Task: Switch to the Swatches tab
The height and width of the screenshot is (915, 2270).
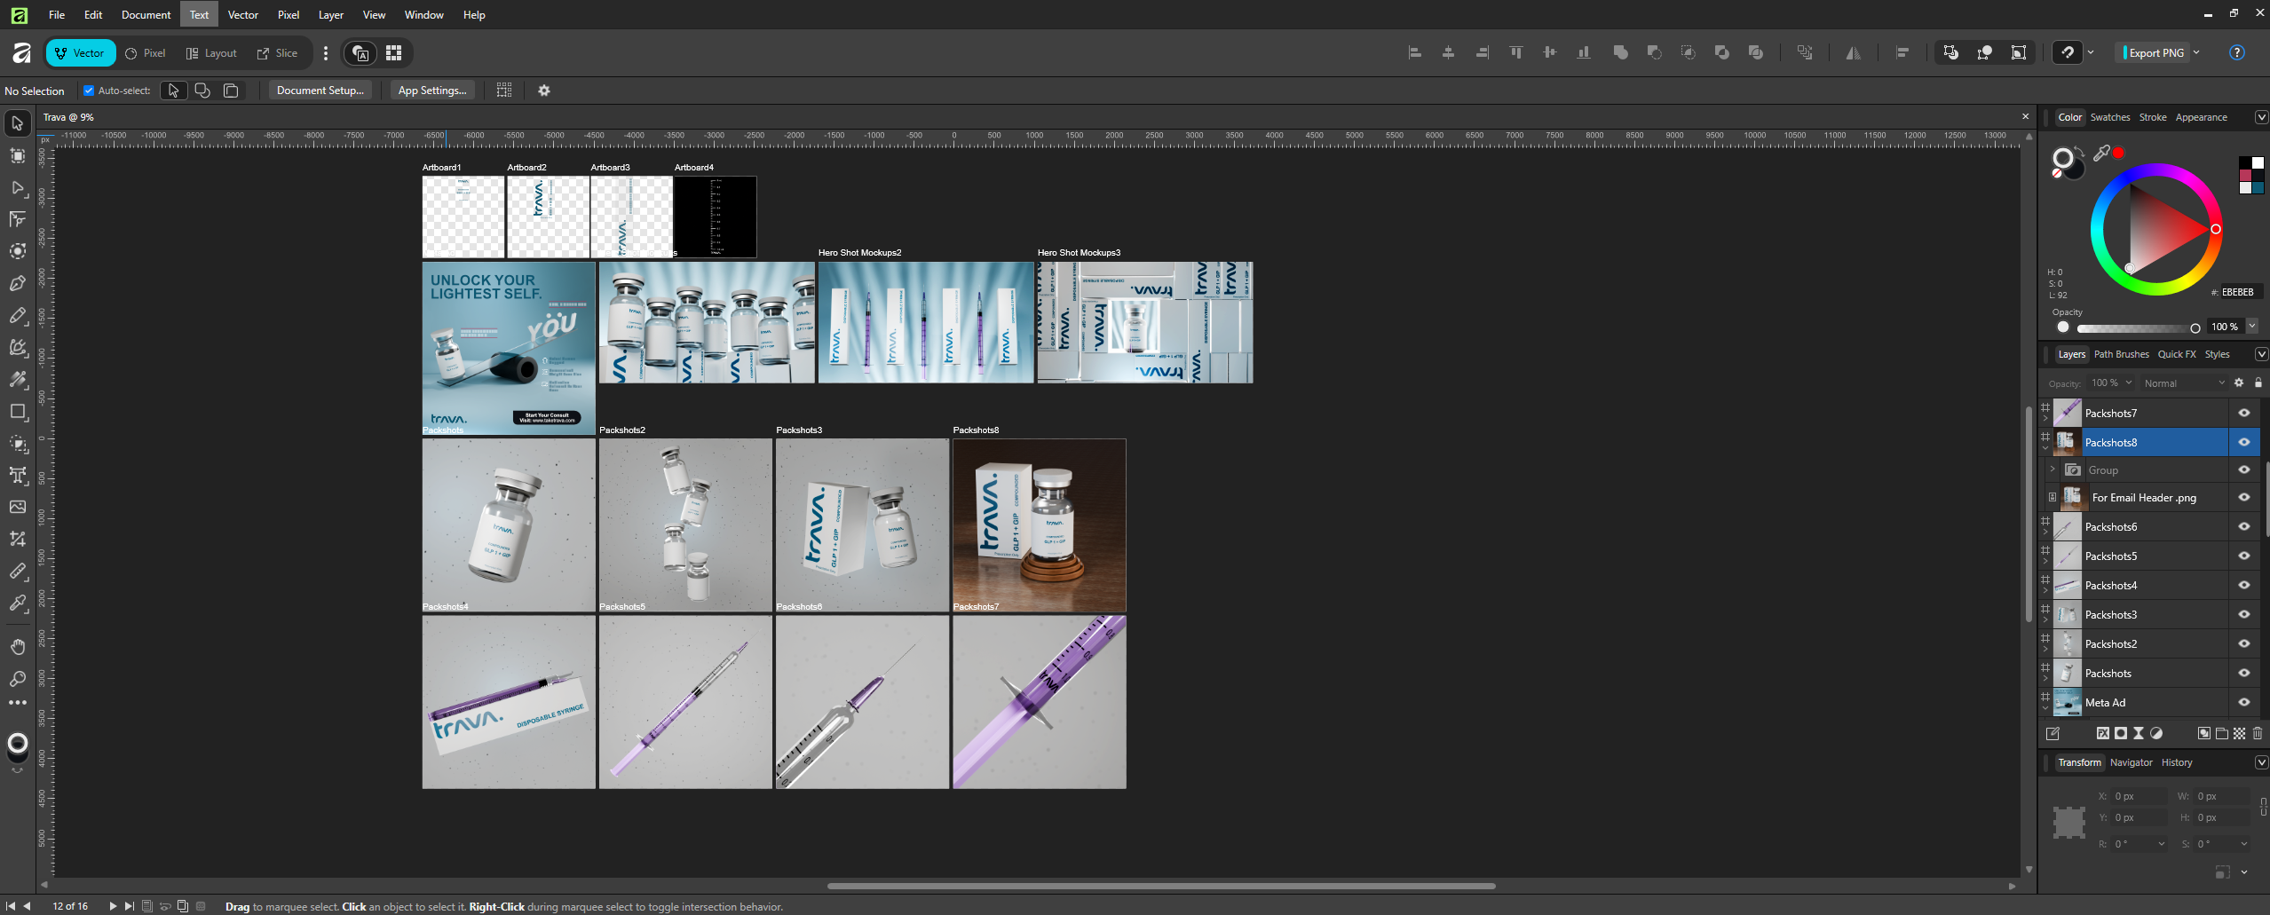Action: pyautogui.click(x=2109, y=117)
